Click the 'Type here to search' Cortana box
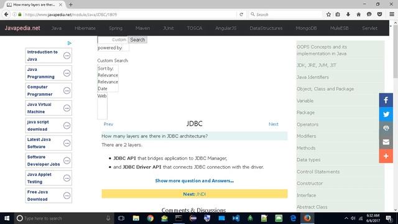 click(63, 218)
